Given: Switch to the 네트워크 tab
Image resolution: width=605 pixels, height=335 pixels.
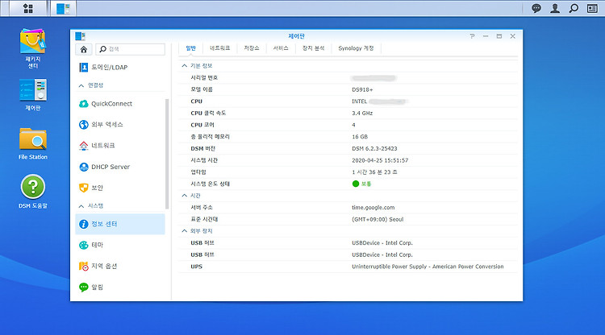Looking at the screenshot, I should coord(219,48).
